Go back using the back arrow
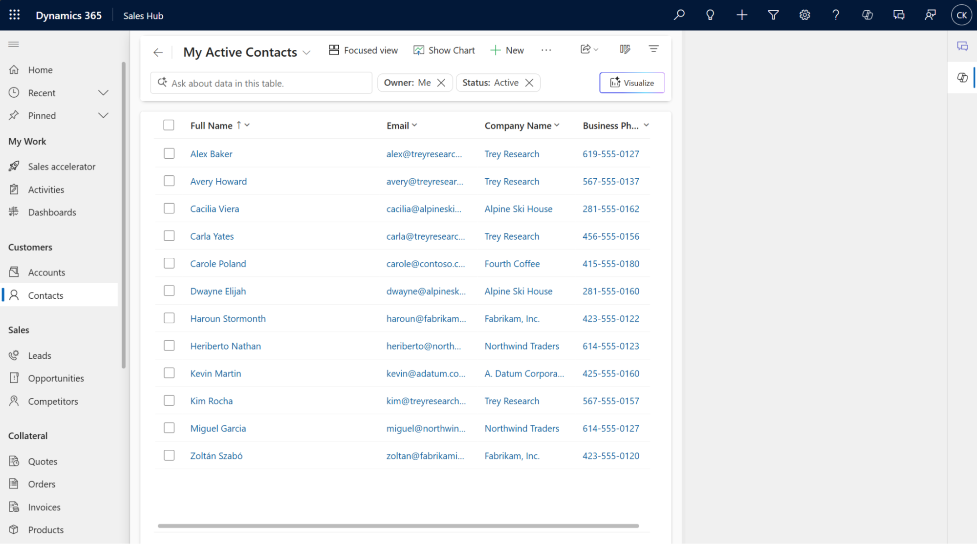The image size is (977, 544). point(158,52)
